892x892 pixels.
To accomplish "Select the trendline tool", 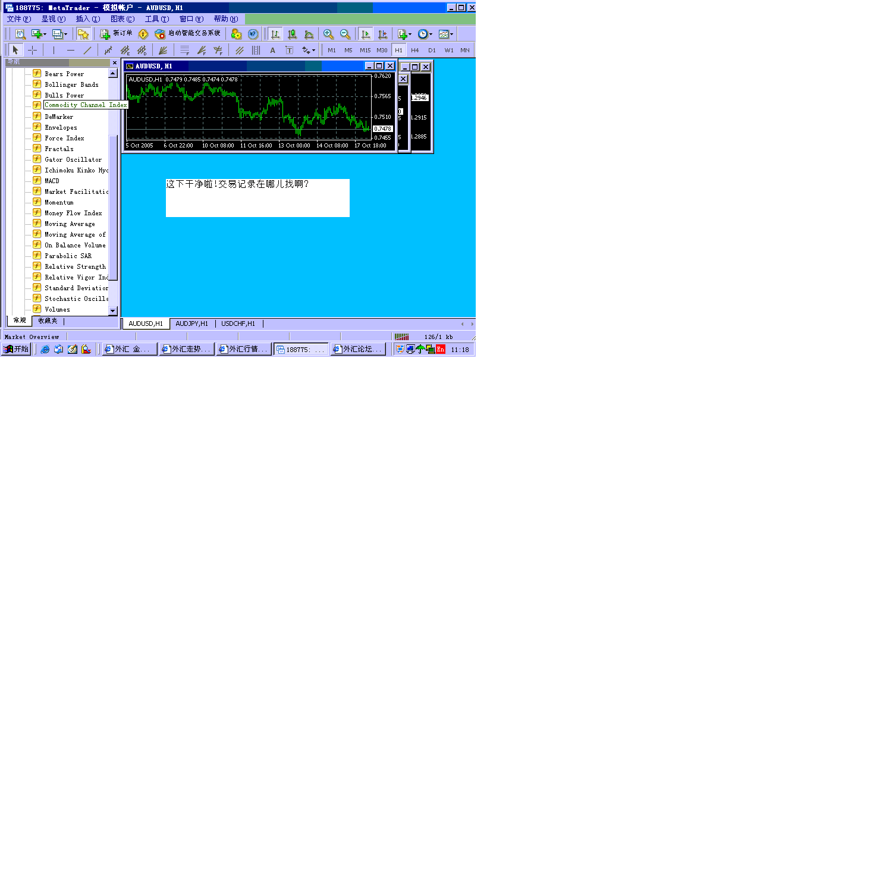I will coord(87,50).
